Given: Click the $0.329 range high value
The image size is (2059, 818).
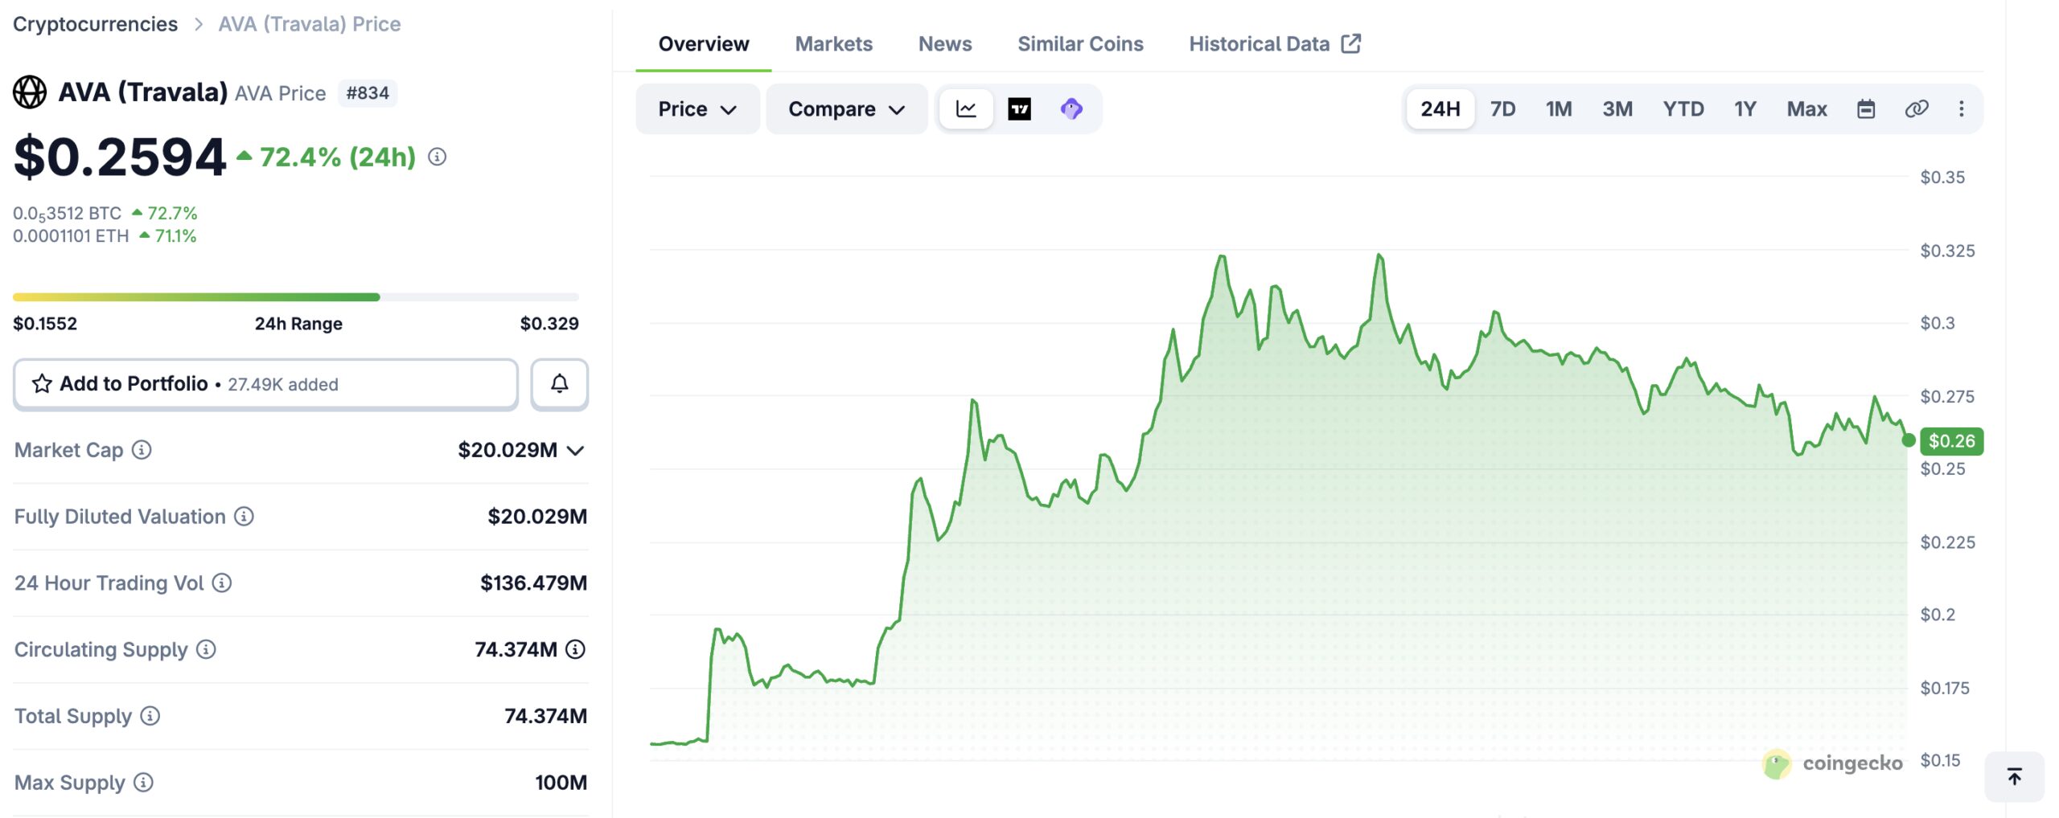Looking at the screenshot, I should pos(549,324).
